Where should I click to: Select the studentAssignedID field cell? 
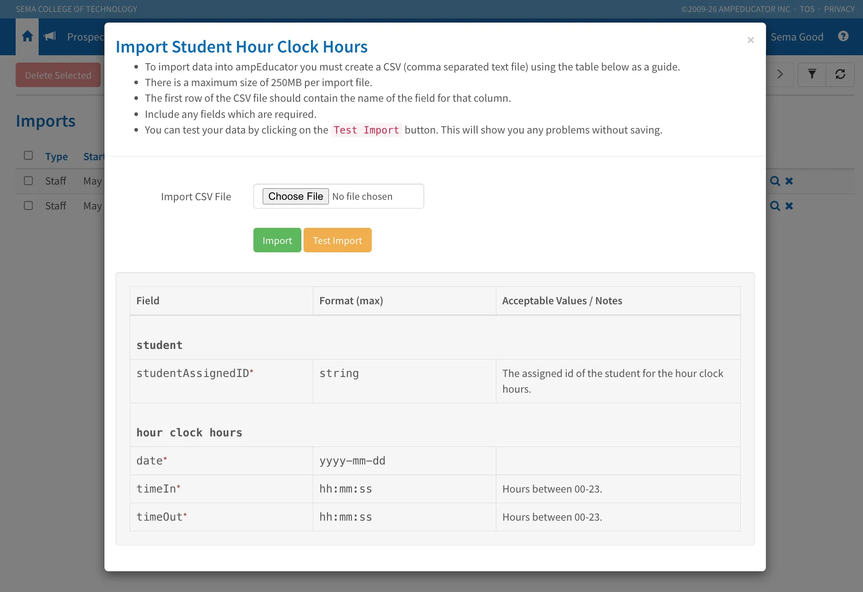click(x=221, y=381)
